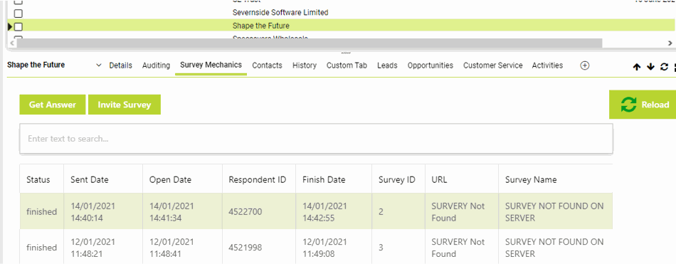Click the Invite Survey button

124,105
